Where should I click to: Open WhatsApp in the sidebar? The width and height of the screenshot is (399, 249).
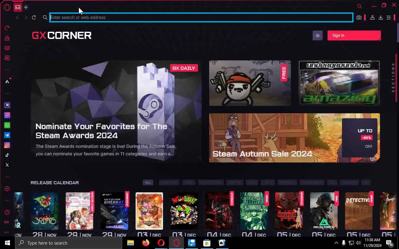tap(7, 125)
